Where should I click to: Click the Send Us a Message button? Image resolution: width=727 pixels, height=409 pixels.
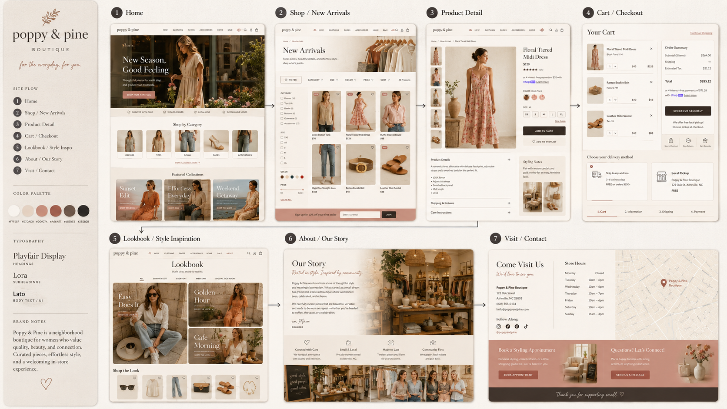point(630,375)
